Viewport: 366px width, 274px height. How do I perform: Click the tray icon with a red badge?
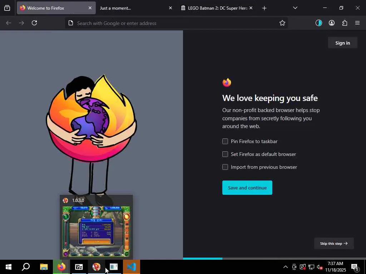click(302, 267)
